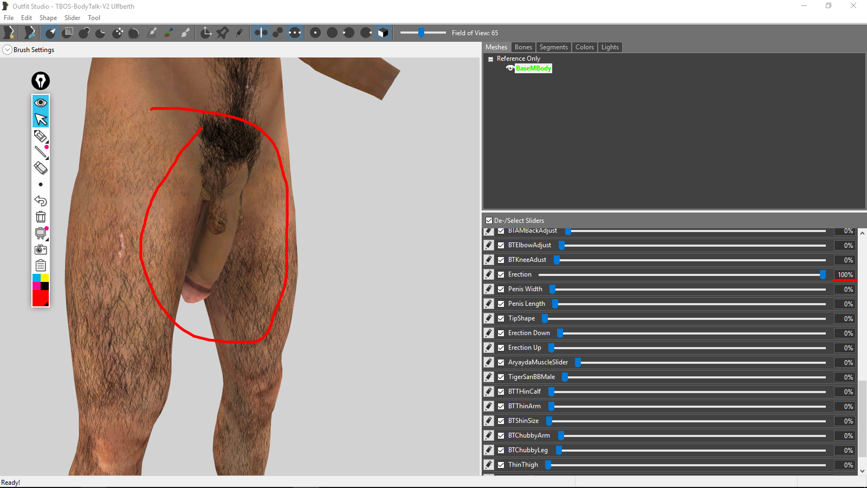Viewport: 867px width, 488px height.
Task: Open the Transform axes tool
Action: coord(206,33)
